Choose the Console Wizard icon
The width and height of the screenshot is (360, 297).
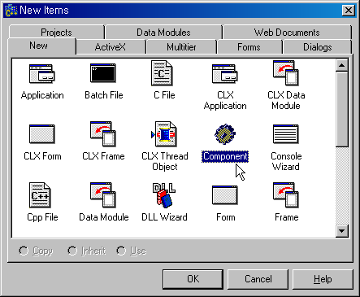tap(286, 134)
